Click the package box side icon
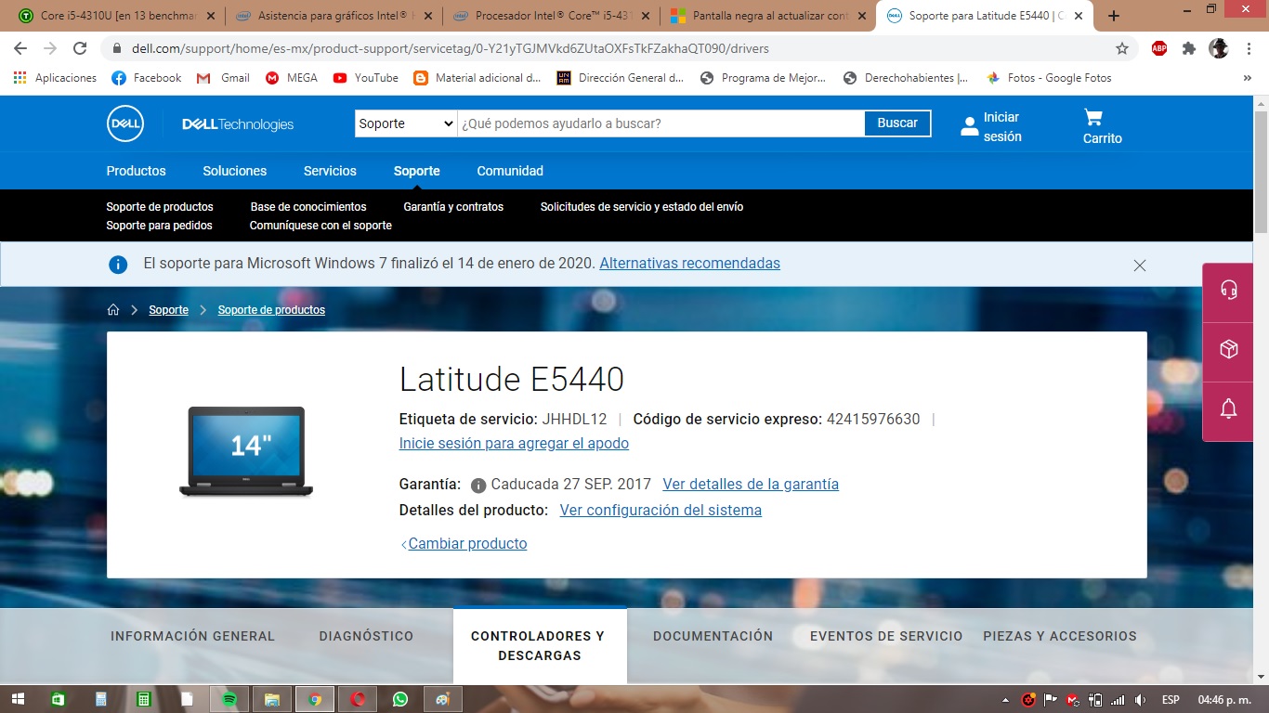 point(1229,349)
